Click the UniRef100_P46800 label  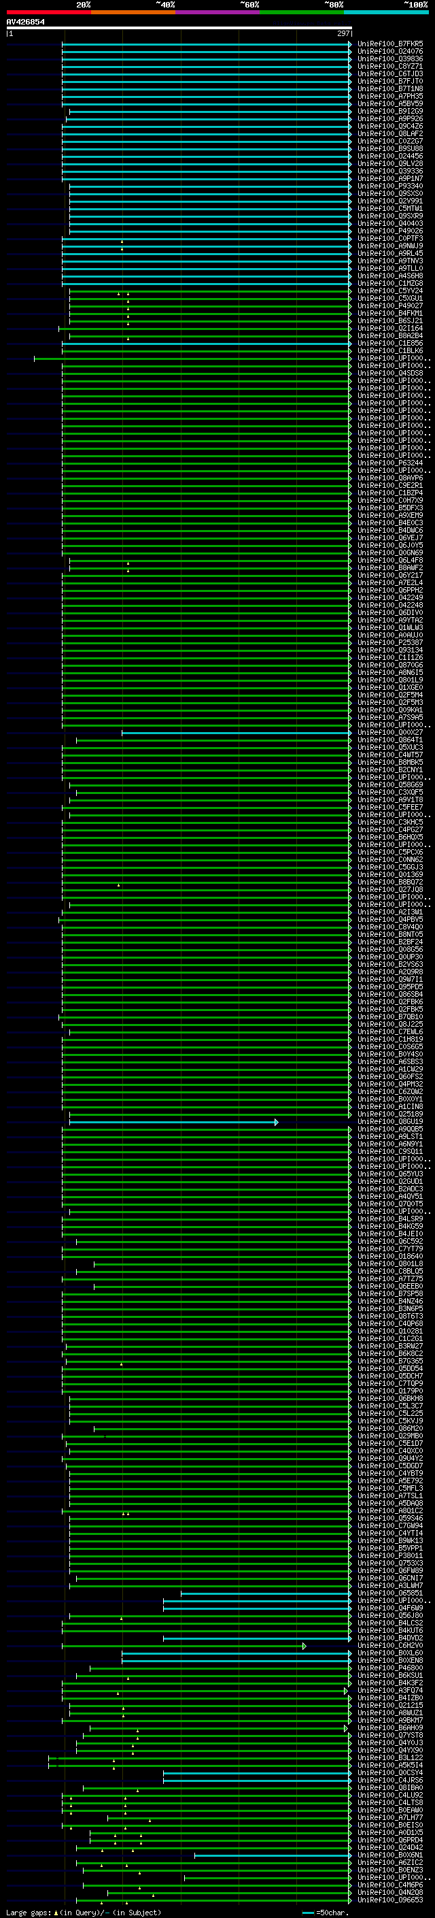(x=390, y=1668)
